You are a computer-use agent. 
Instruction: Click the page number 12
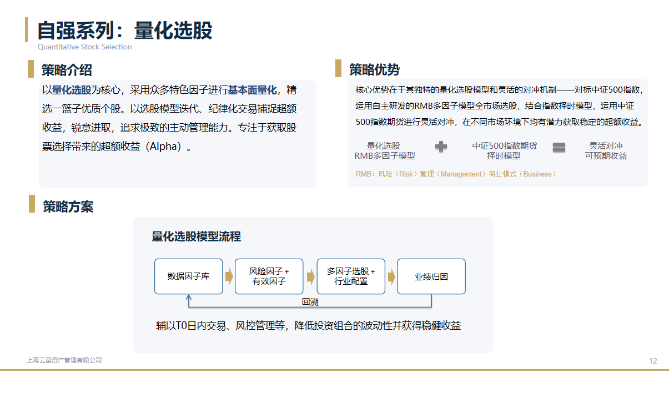(x=653, y=361)
